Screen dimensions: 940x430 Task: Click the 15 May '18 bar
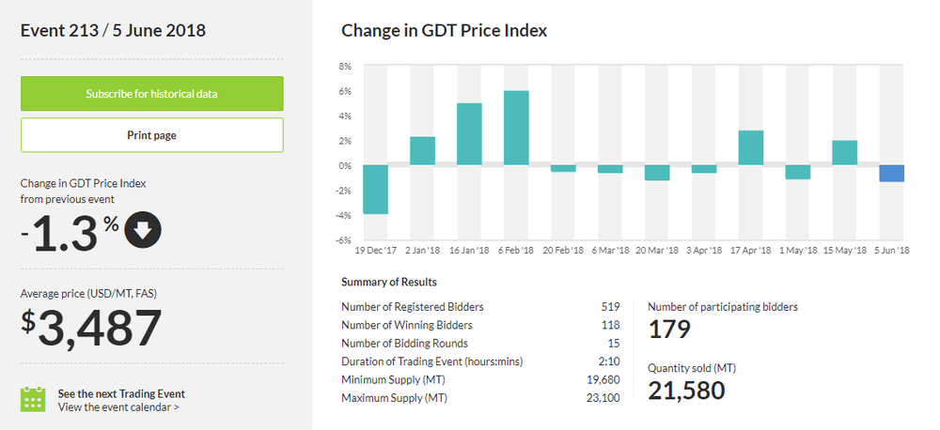[845, 153]
